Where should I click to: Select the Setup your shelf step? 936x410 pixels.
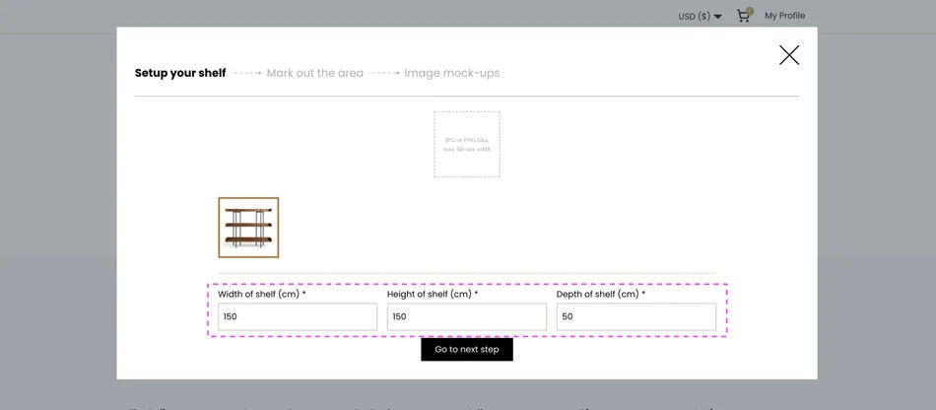coord(180,73)
